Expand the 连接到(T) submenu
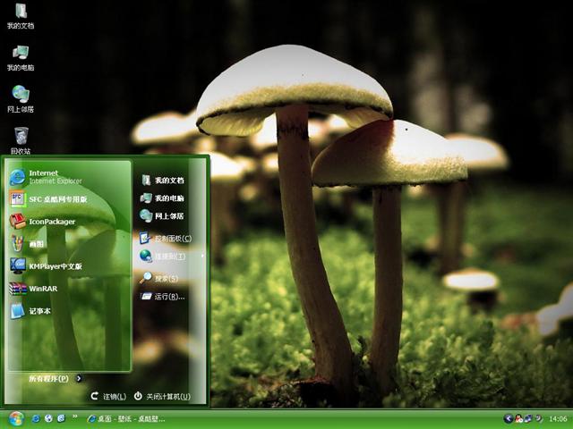The height and width of the screenshot is (429, 573). click(170, 257)
